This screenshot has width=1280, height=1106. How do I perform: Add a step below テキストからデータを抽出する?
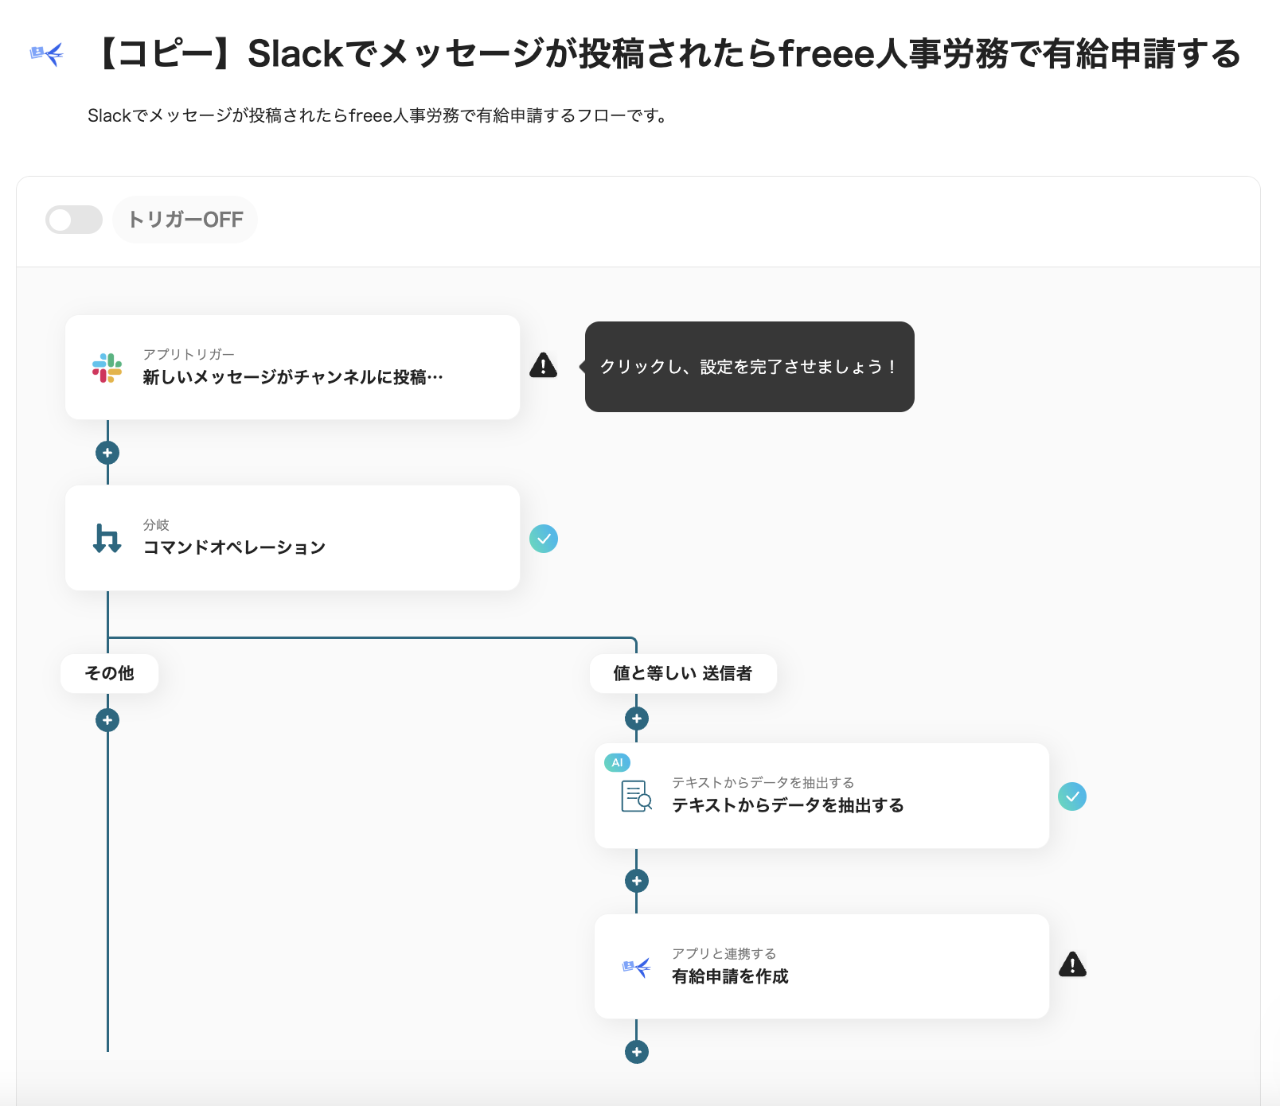click(x=637, y=881)
